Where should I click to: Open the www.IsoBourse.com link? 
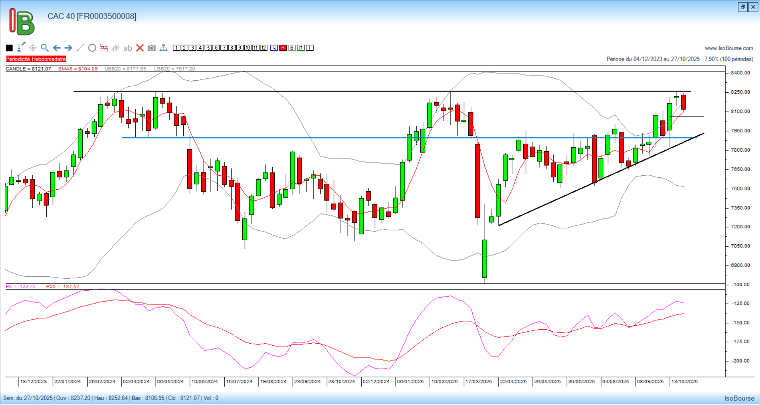point(729,48)
